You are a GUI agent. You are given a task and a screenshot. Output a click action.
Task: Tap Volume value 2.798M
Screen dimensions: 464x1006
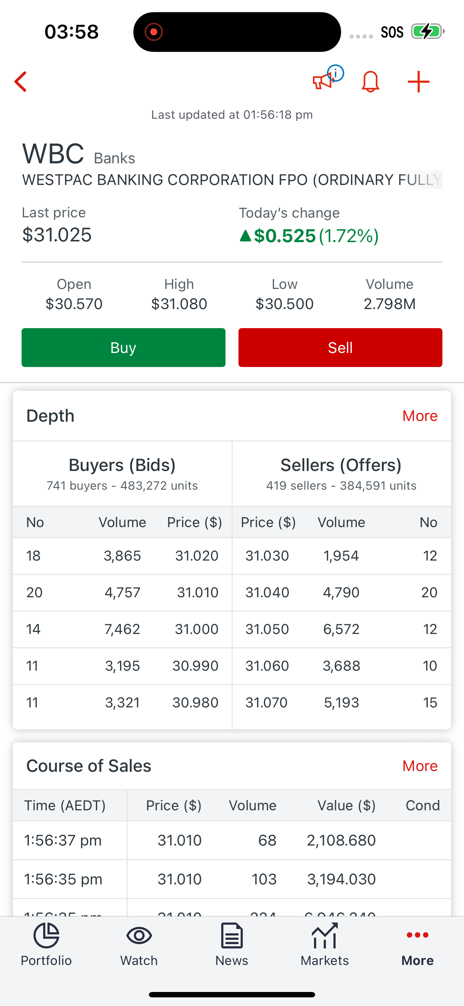point(390,304)
